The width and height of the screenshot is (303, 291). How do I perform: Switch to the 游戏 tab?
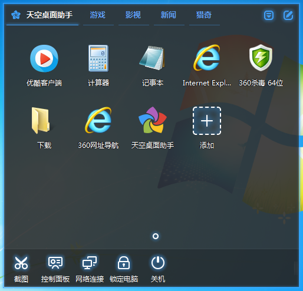coord(98,15)
